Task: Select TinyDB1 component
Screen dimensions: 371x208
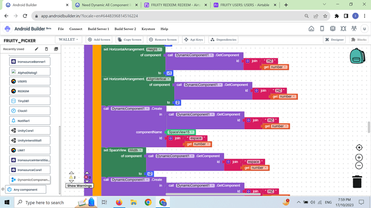Action: pyautogui.click(x=30, y=101)
